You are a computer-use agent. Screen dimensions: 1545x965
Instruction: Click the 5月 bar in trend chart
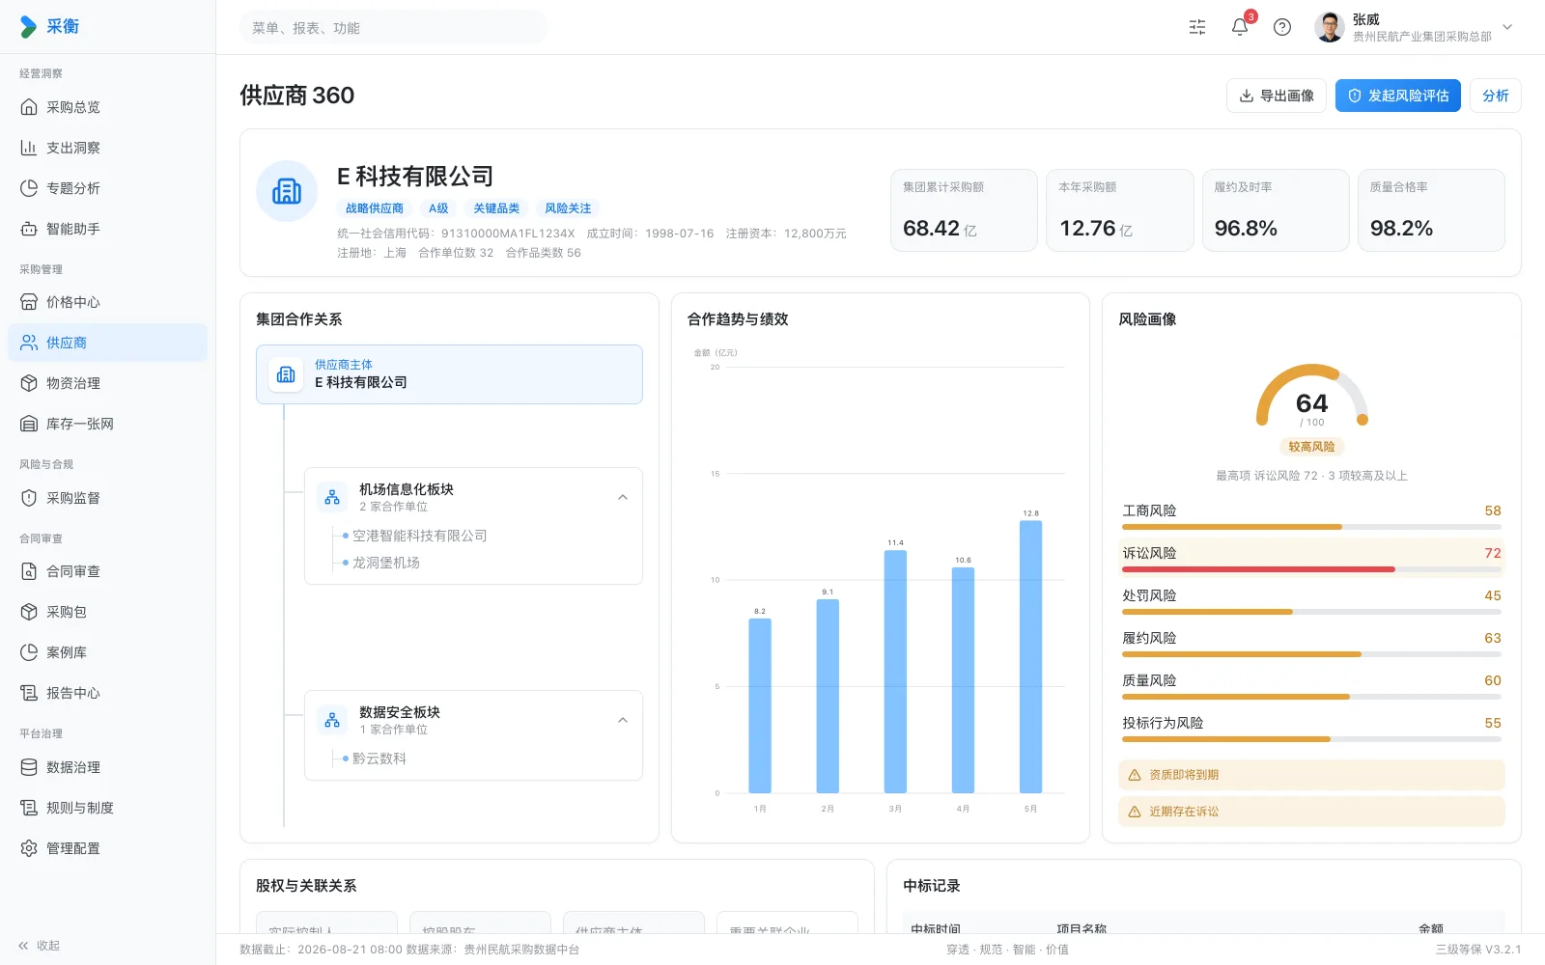tap(1030, 656)
